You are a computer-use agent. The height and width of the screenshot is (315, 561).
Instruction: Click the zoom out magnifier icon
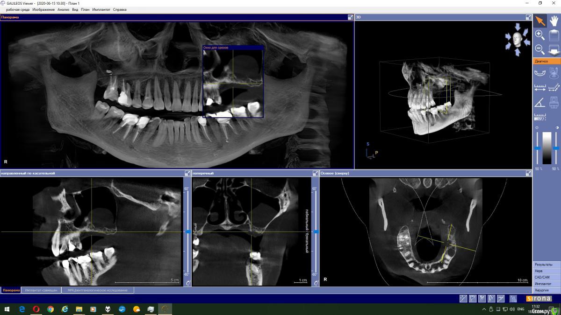[539, 49]
